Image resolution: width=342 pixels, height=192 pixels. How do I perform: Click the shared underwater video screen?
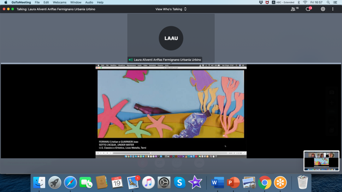point(171,104)
